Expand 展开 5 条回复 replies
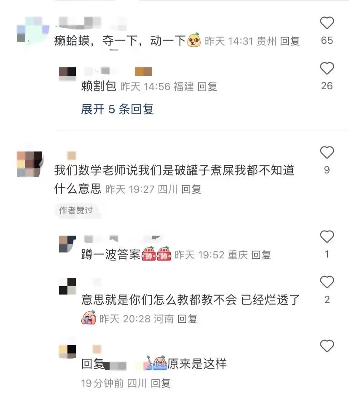The height and width of the screenshot is (401, 349). tap(117, 109)
